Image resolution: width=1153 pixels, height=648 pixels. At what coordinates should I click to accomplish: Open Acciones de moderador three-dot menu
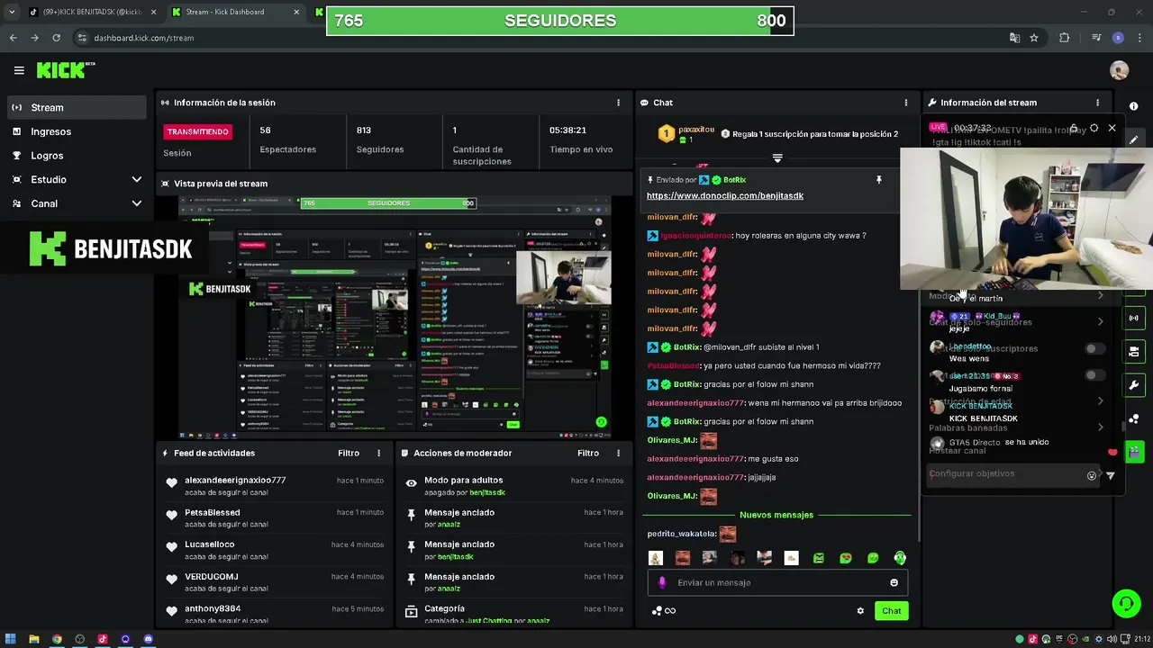[618, 453]
